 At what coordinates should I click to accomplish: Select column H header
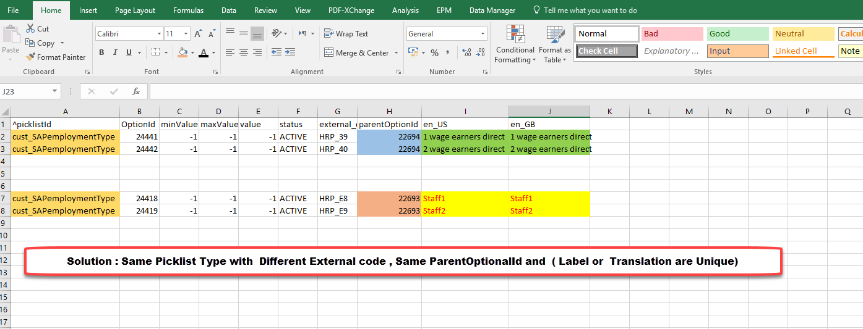389,111
